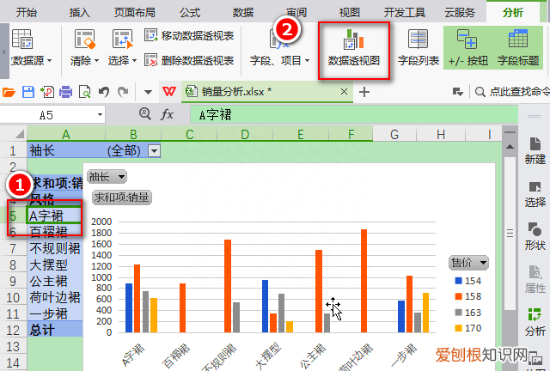
Task: Click the vertical scrollbar up arrow
Action: tap(510, 147)
